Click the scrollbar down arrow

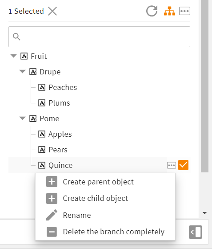click(x=204, y=213)
